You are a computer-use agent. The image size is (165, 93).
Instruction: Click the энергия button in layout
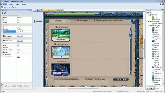tap(39, 21)
